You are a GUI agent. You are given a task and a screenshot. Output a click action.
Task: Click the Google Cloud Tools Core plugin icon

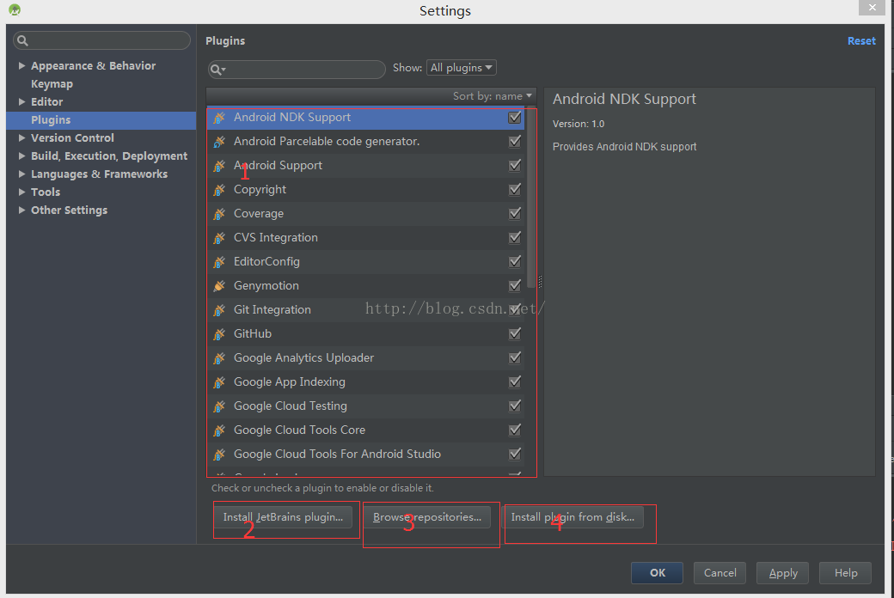point(219,430)
